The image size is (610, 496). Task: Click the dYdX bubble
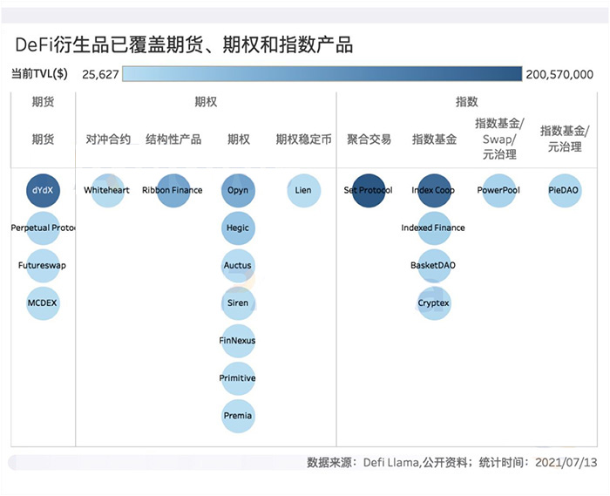click(44, 190)
